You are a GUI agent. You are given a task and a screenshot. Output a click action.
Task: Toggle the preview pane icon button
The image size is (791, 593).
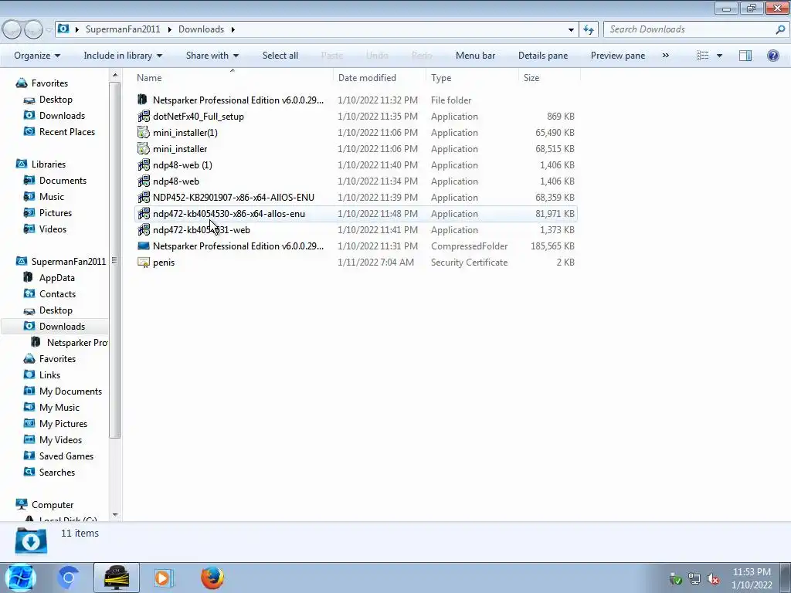pos(745,56)
